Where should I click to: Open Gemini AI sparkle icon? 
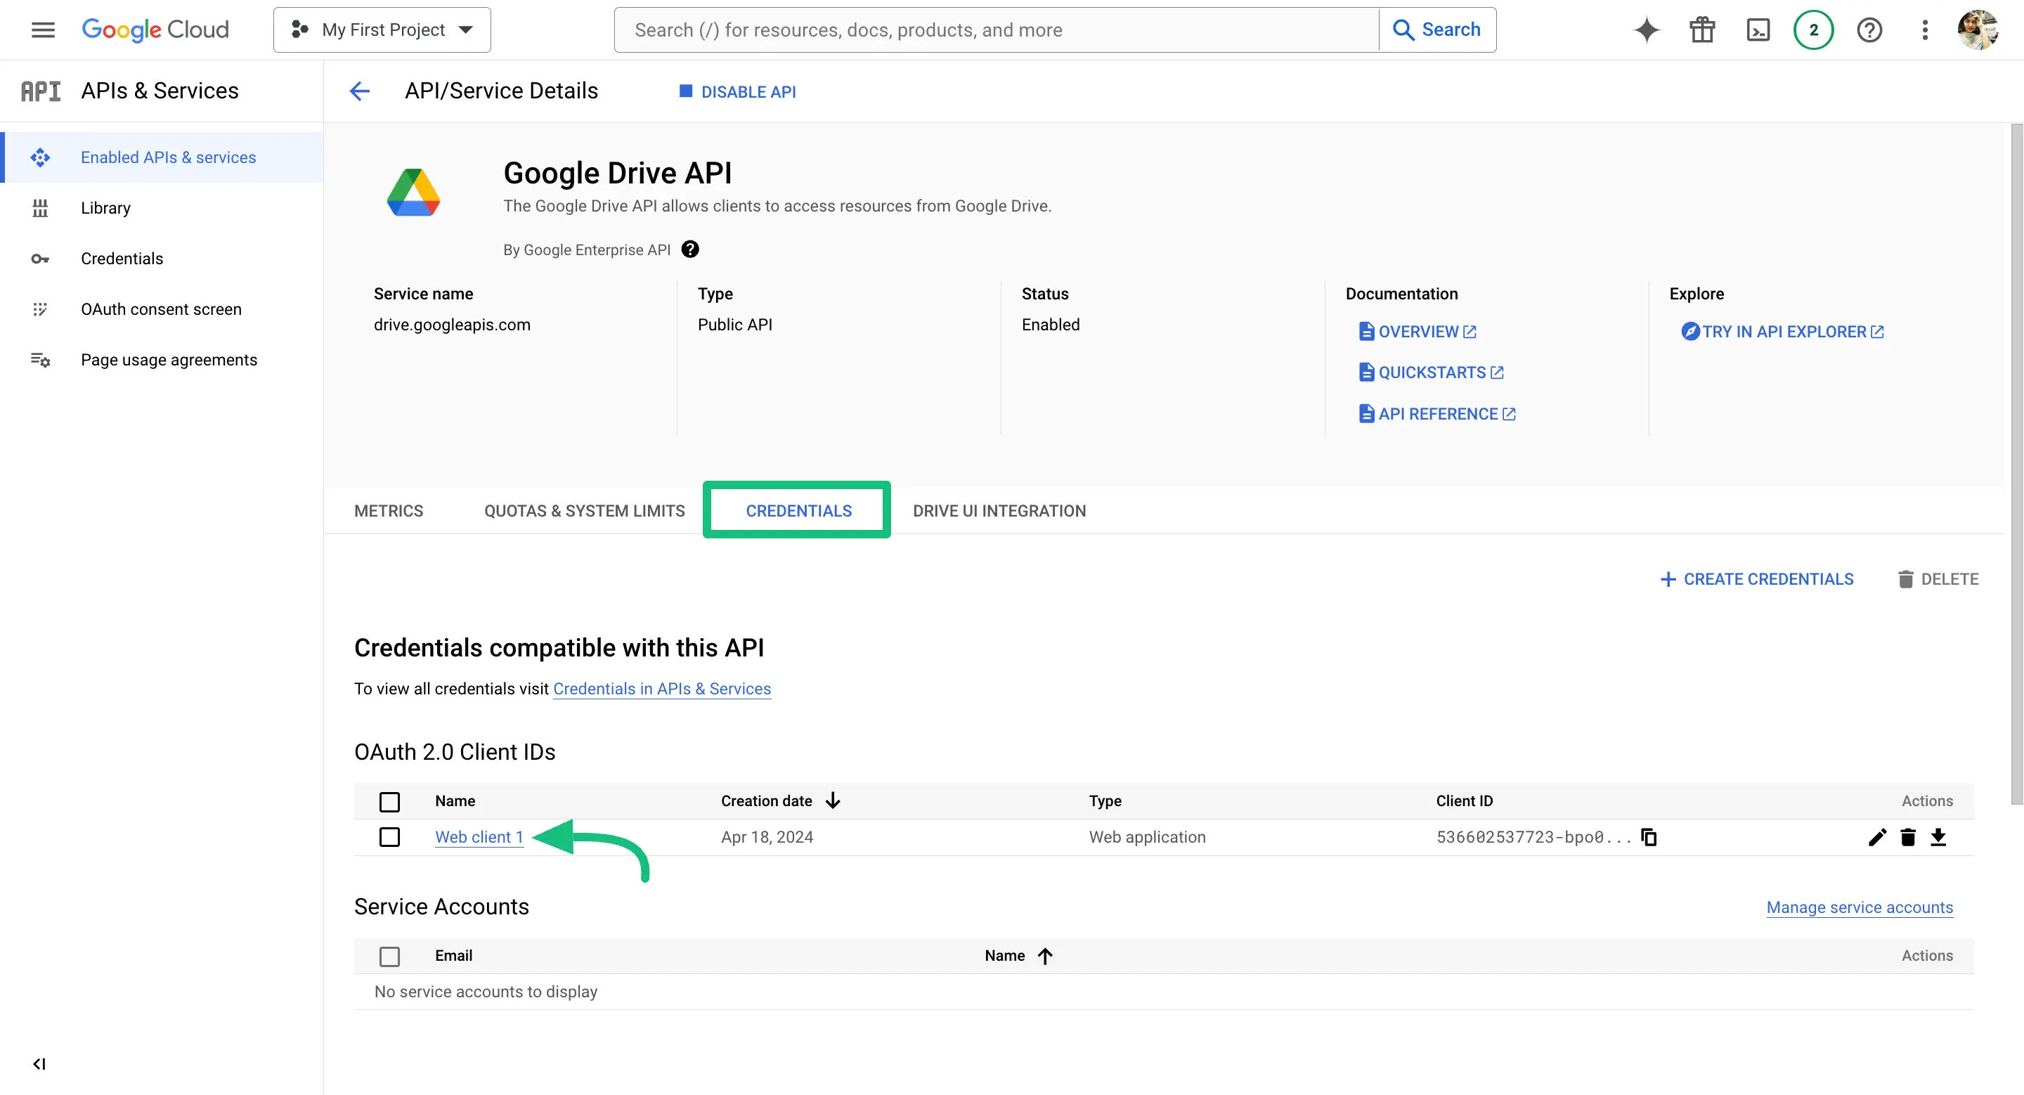(1646, 30)
